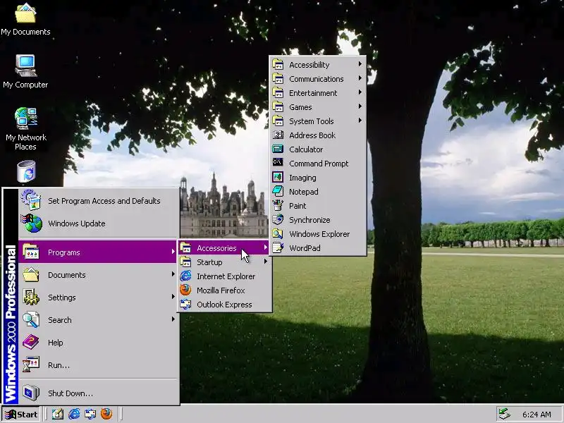Click the WordPad icon

coord(278,247)
